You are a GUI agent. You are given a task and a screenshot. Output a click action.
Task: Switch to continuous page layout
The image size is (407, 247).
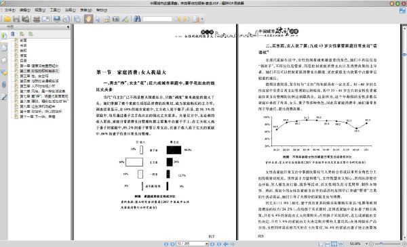328,244
